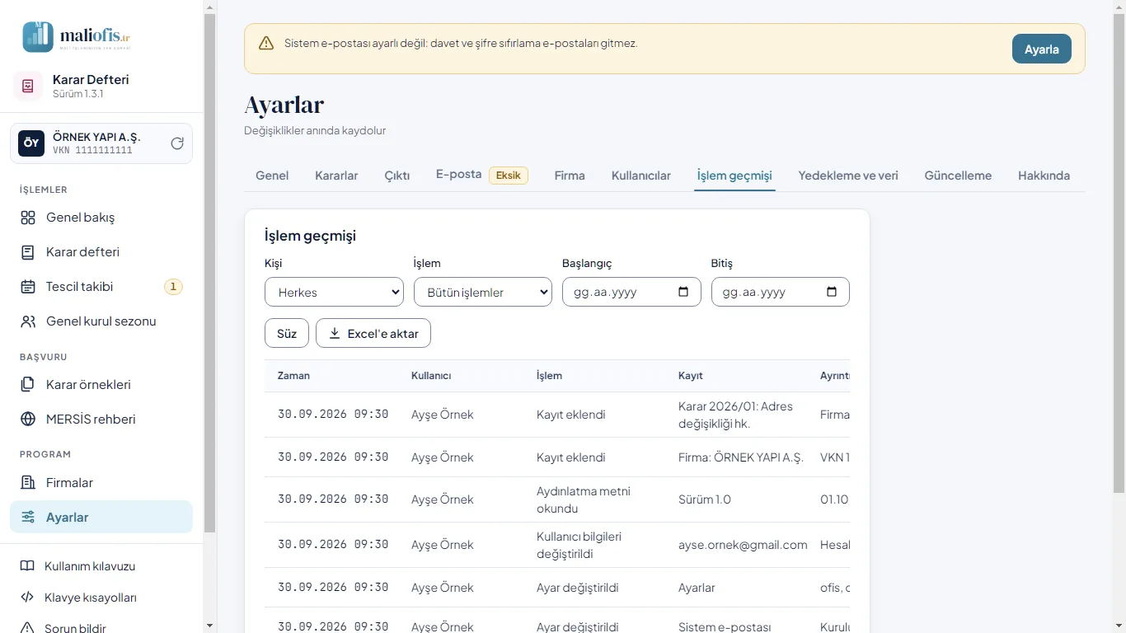
Task: Open the Hakkında tab
Action: click(x=1044, y=176)
